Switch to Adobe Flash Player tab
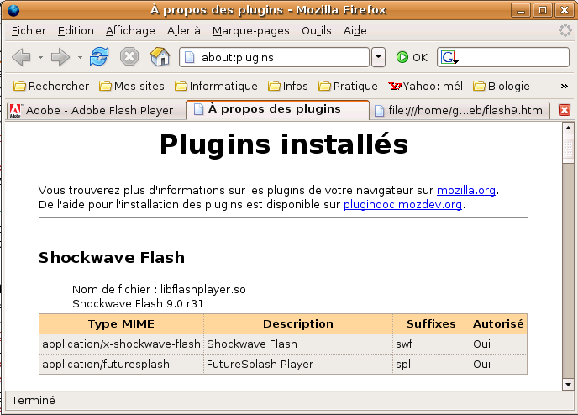The image size is (578, 415). (x=97, y=111)
